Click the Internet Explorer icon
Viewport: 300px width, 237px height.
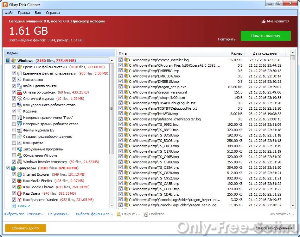point(19,174)
